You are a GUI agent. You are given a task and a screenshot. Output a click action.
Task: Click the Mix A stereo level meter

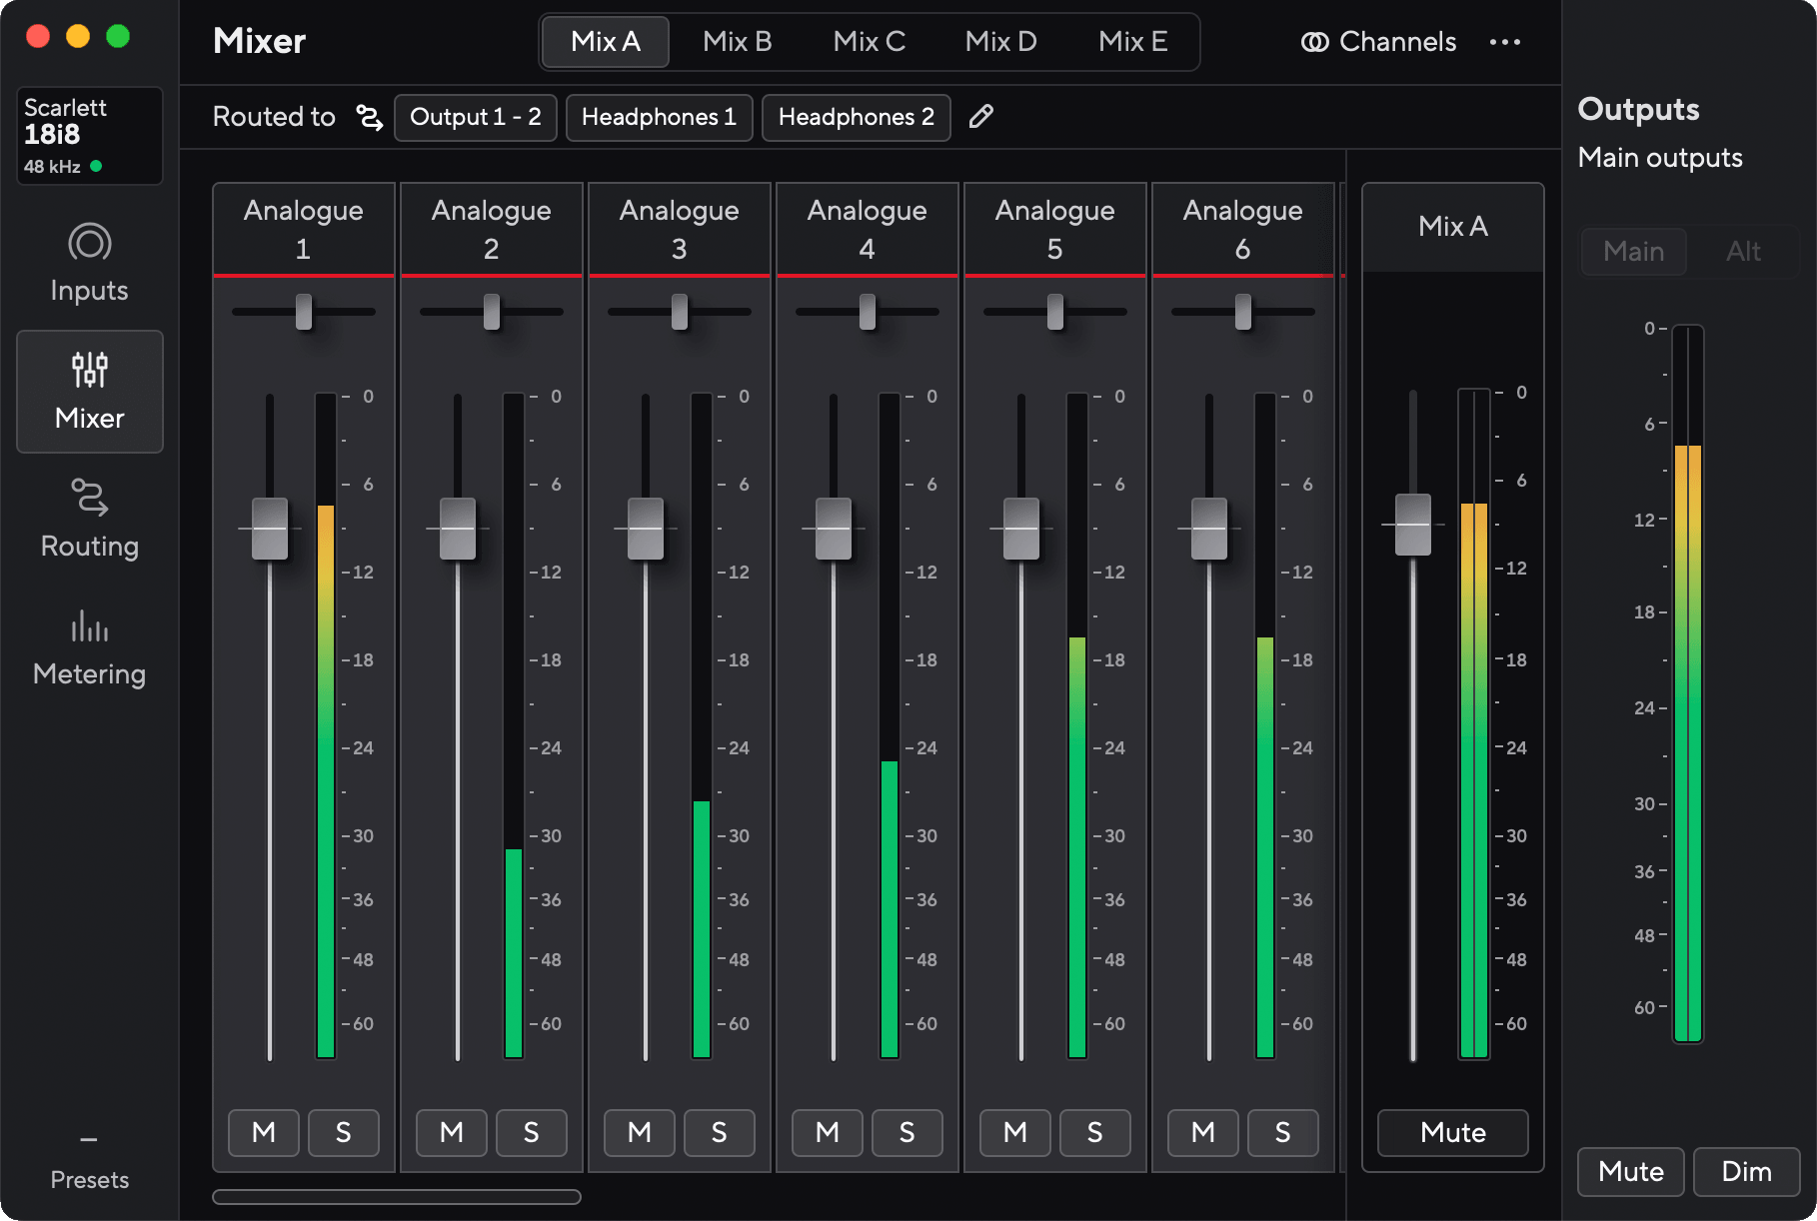tap(1474, 723)
